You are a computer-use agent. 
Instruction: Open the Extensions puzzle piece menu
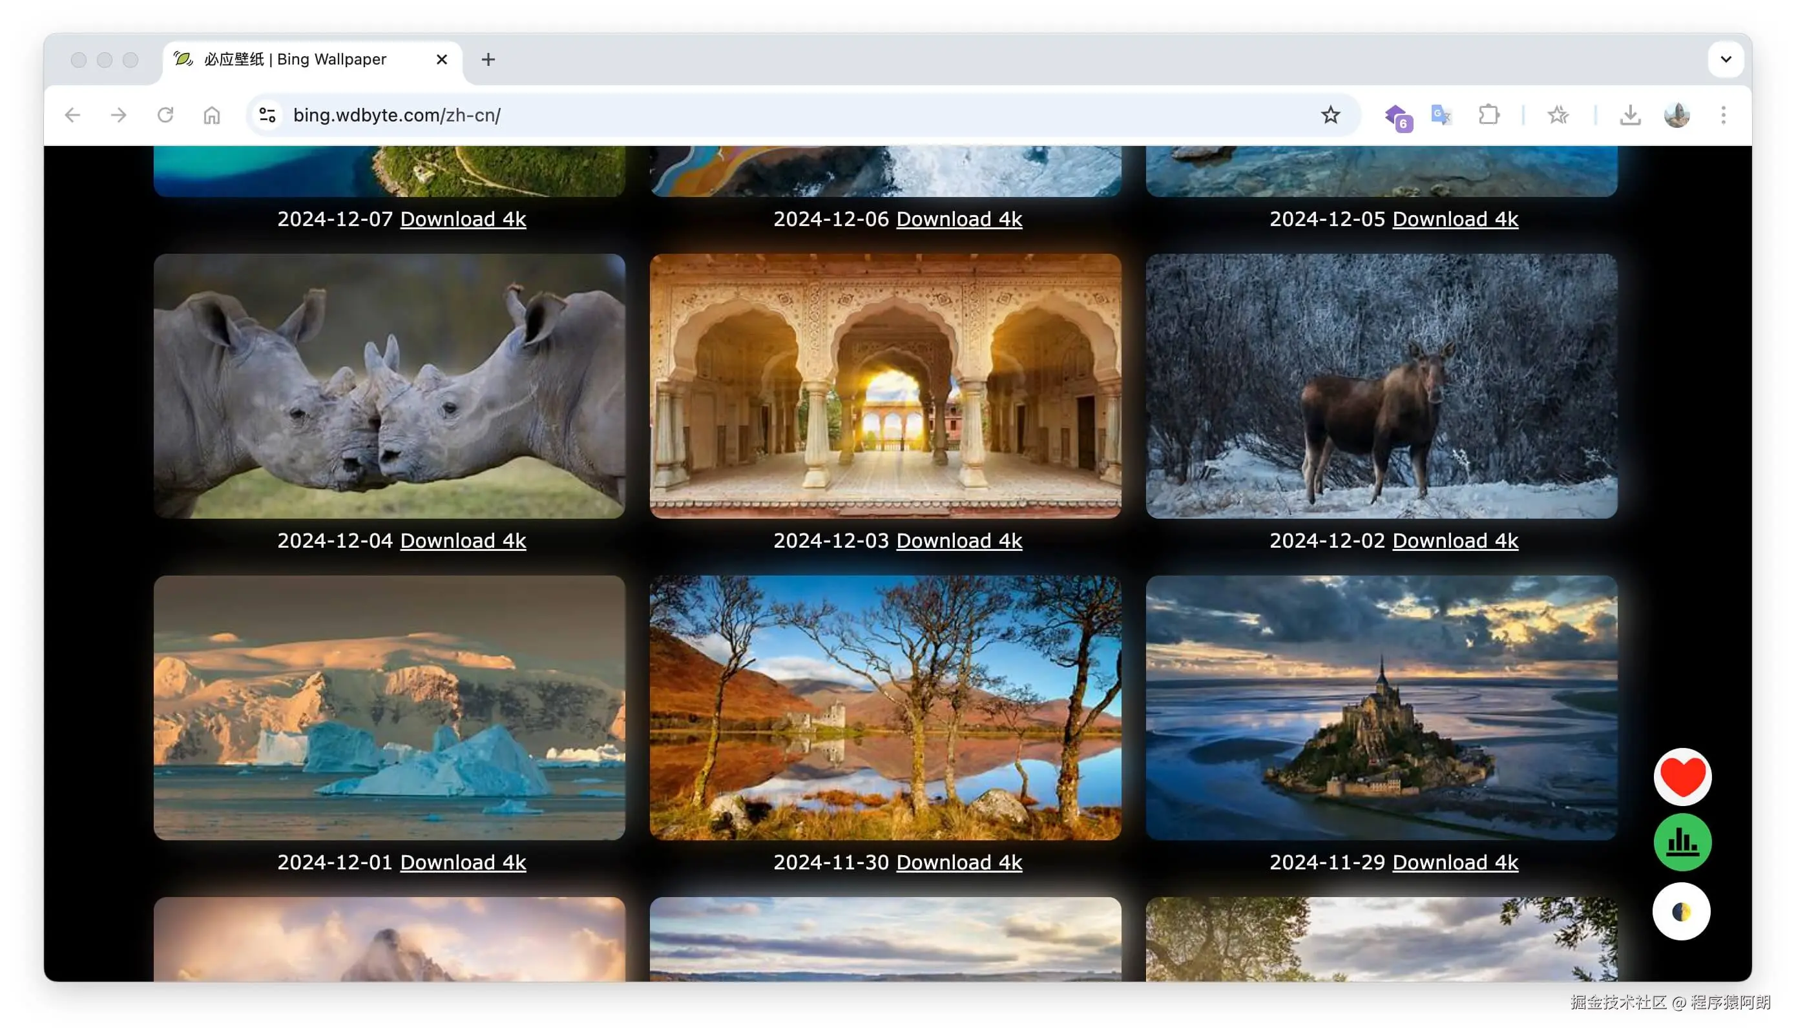point(1488,115)
